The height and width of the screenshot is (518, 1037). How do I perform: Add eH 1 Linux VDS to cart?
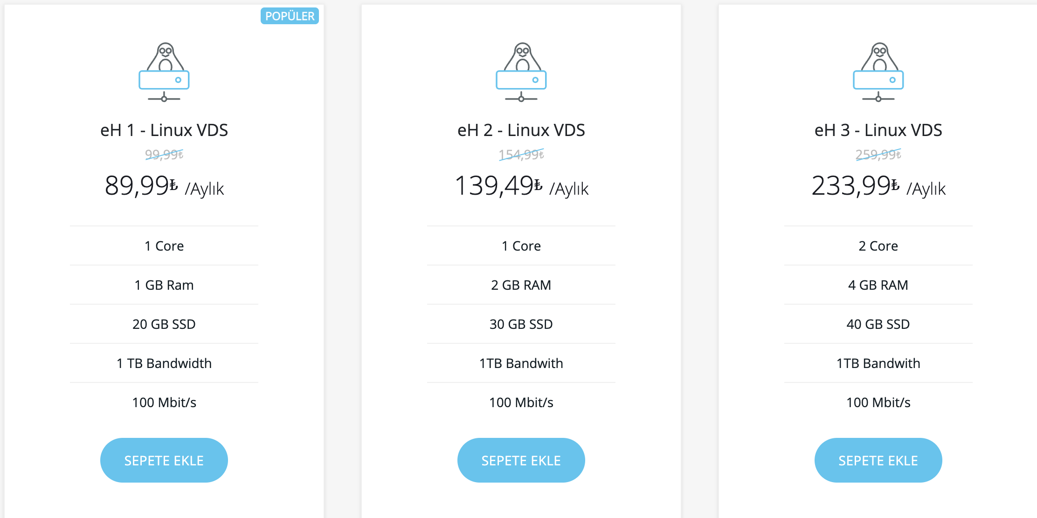pyautogui.click(x=164, y=460)
